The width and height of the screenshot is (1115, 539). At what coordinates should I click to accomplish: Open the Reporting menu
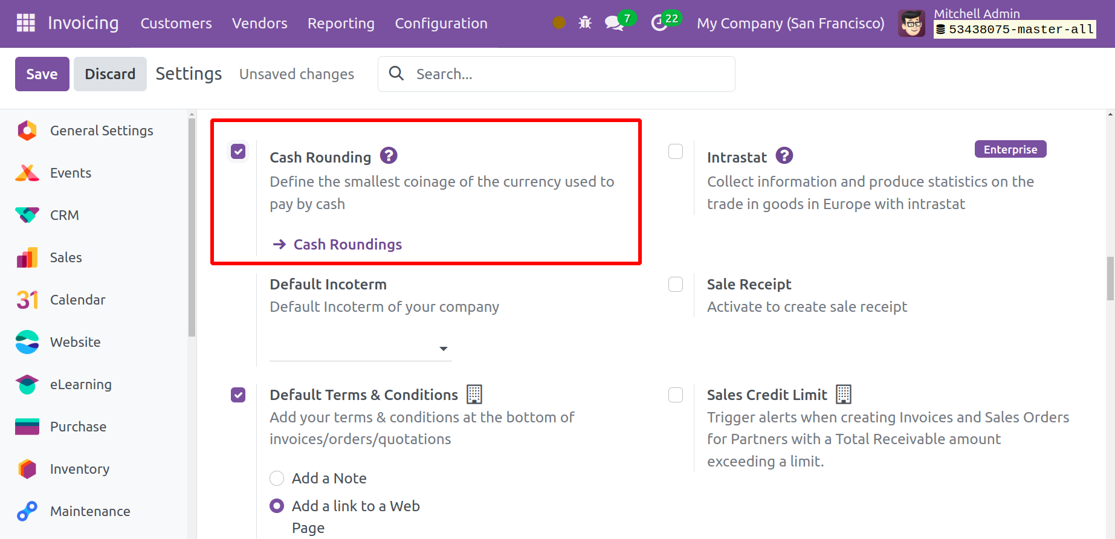point(341,24)
